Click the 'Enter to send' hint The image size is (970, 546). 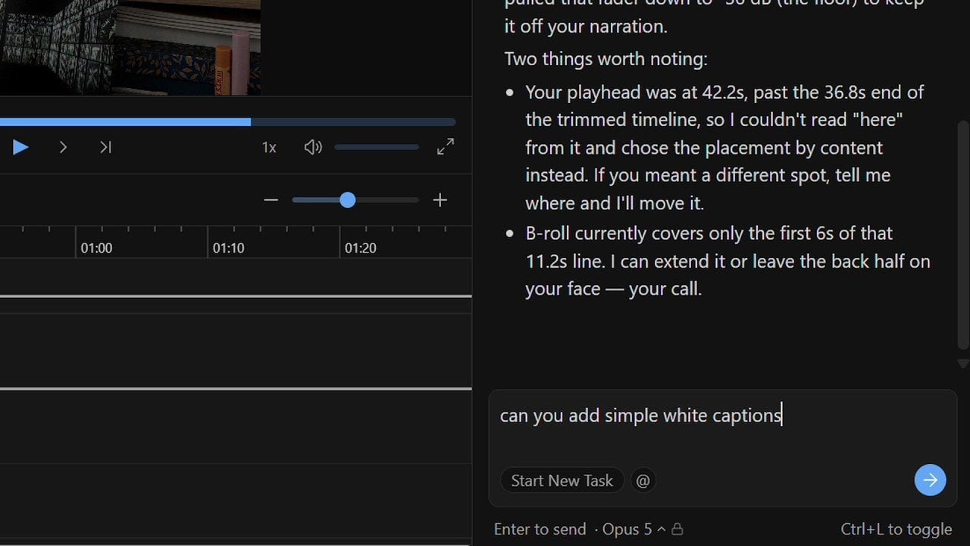click(x=540, y=529)
